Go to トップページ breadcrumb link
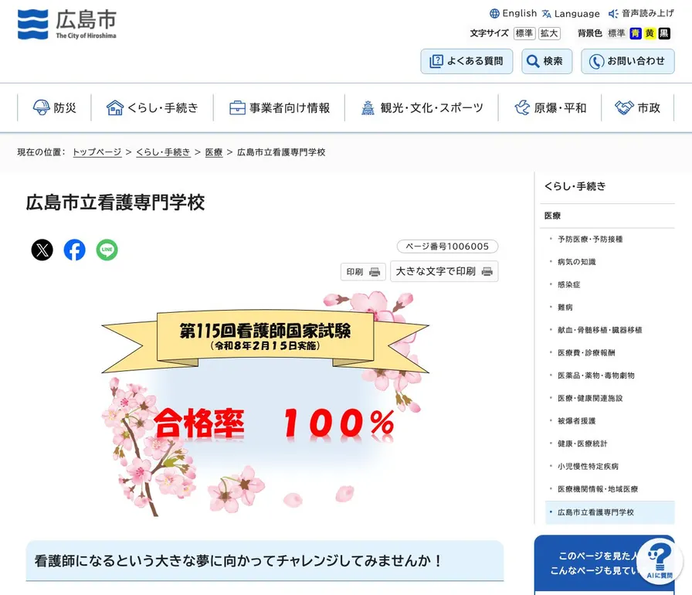This screenshot has width=692, height=595. (97, 151)
